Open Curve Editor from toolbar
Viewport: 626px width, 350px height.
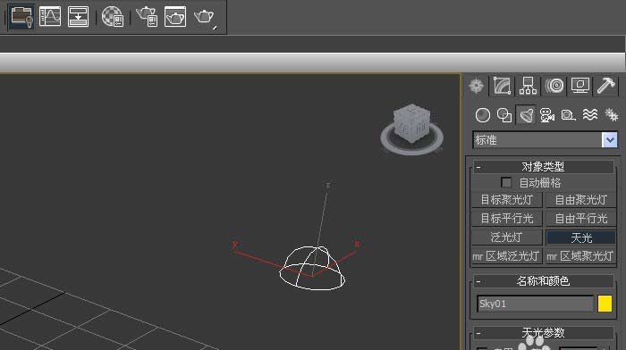(50, 17)
